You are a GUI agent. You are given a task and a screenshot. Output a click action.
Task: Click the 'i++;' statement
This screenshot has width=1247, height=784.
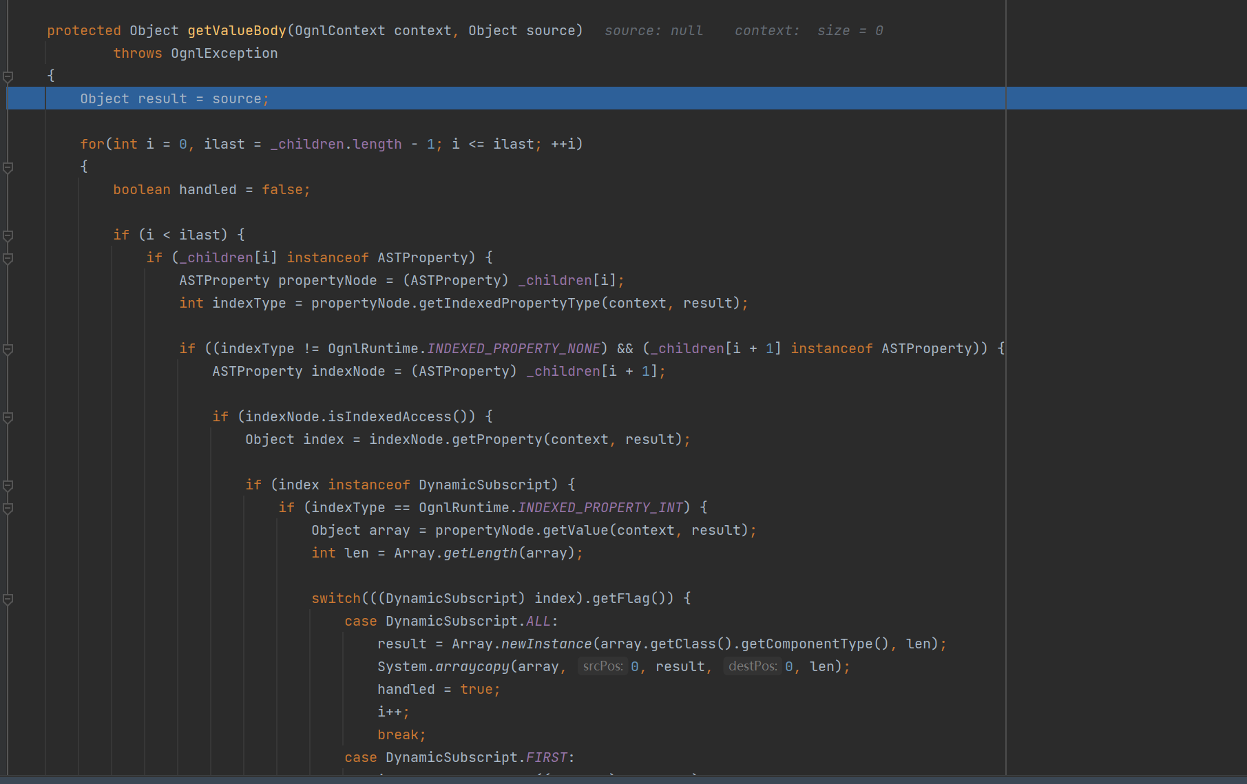pyautogui.click(x=394, y=712)
